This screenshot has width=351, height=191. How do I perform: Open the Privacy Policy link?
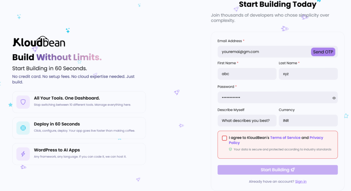(x=276, y=140)
